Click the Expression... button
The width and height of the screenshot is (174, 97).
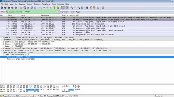tap(65, 12)
